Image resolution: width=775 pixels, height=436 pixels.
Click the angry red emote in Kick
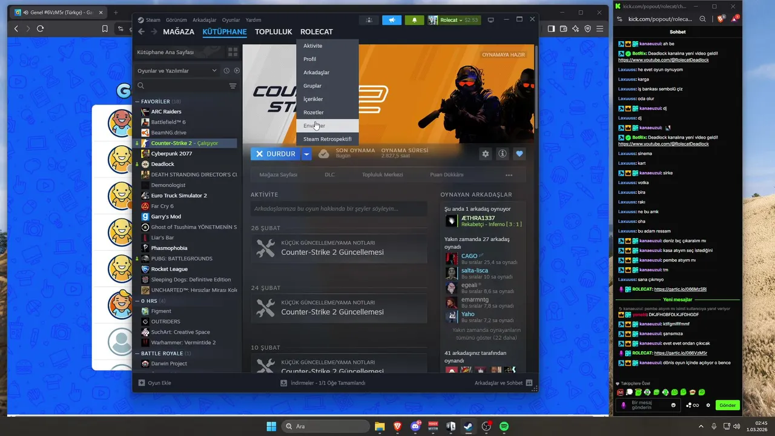click(x=621, y=392)
